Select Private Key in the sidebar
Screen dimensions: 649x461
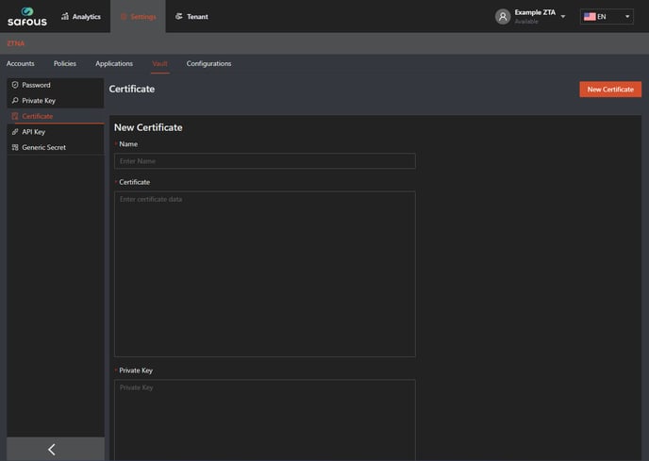pos(39,101)
